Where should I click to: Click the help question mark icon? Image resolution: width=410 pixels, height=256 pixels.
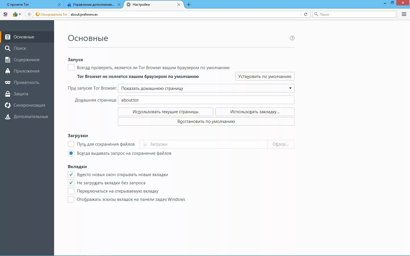292,38
